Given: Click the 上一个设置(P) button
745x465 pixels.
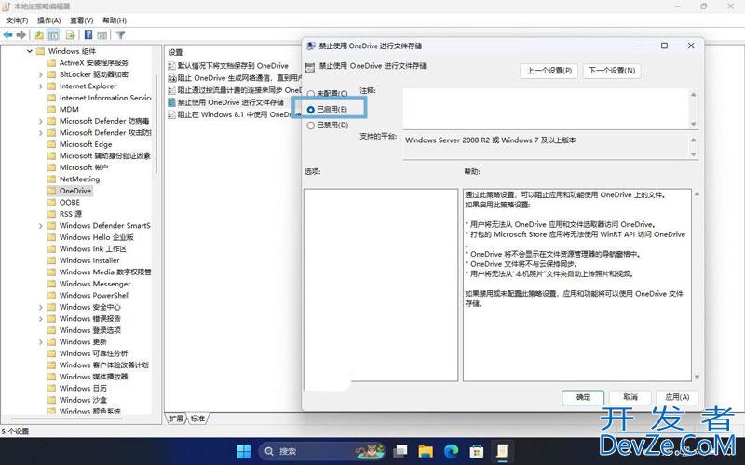Looking at the screenshot, I should point(549,71).
